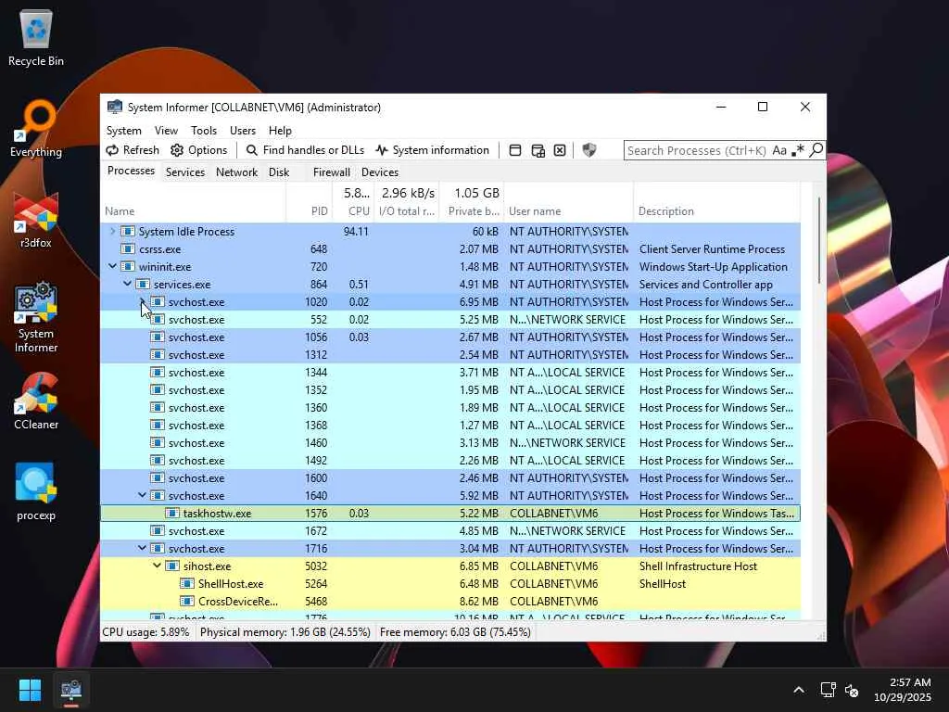
Task: Toggle case-sensitive search Aa icon
Action: 779,150
